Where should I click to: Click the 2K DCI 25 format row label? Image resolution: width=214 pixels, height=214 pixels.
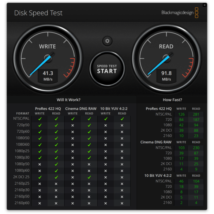click(21, 177)
